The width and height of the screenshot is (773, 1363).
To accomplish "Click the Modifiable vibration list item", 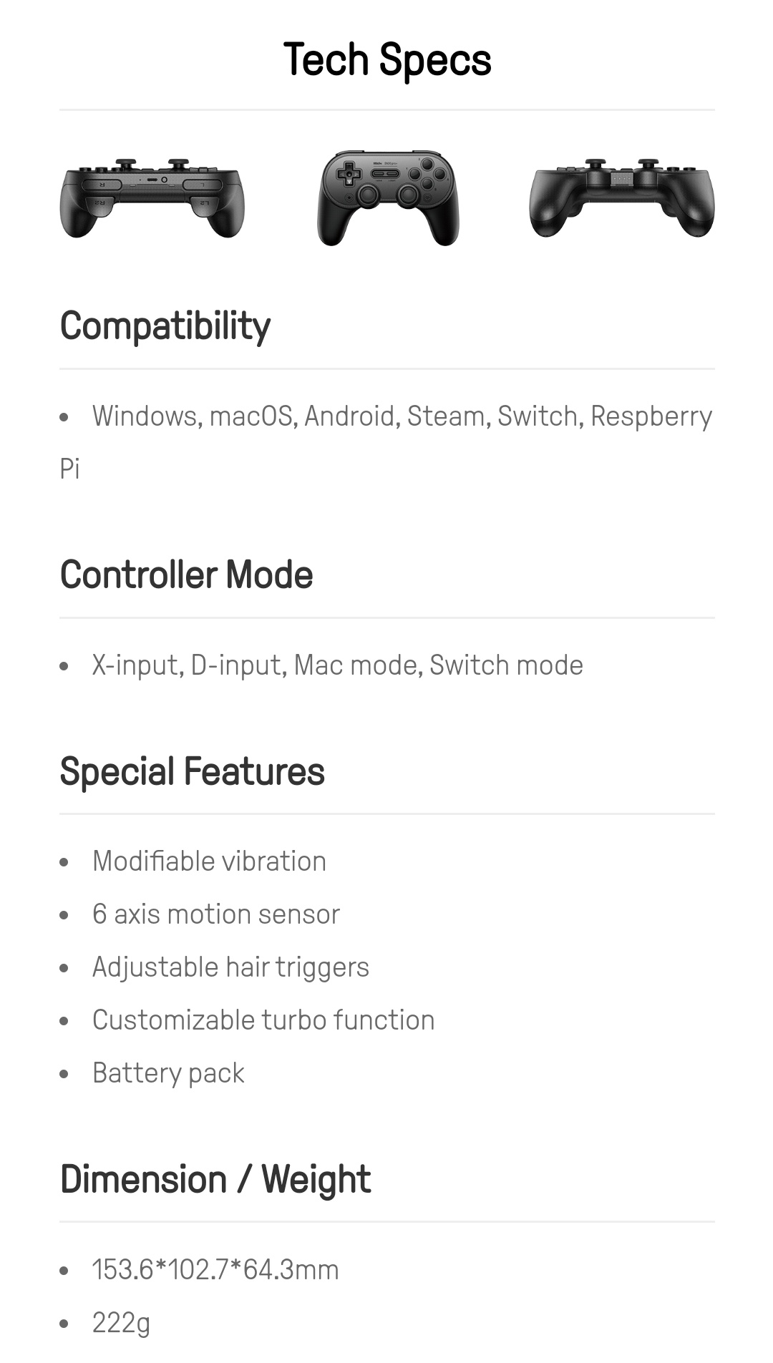I will [x=209, y=861].
